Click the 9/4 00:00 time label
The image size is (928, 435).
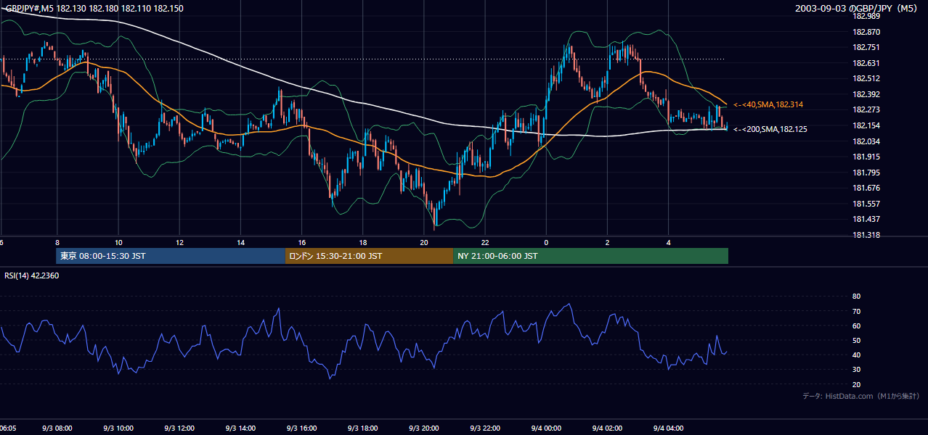click(545, 428)
